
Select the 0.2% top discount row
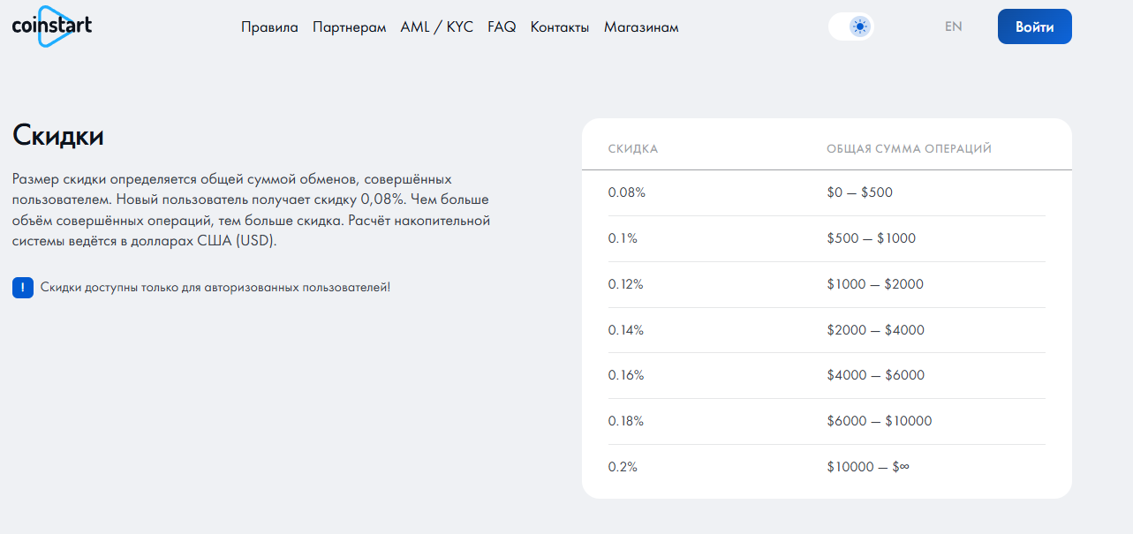[x=623, y=467]
